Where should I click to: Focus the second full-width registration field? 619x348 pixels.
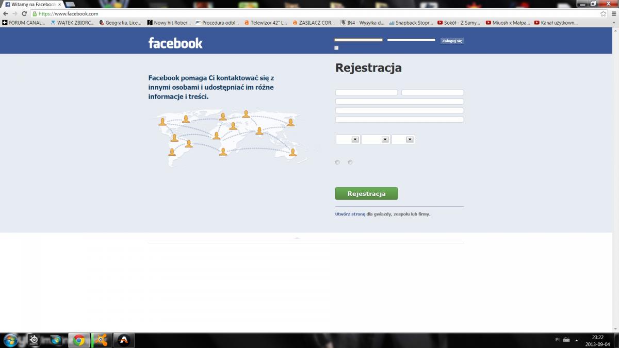pos(399,110)
